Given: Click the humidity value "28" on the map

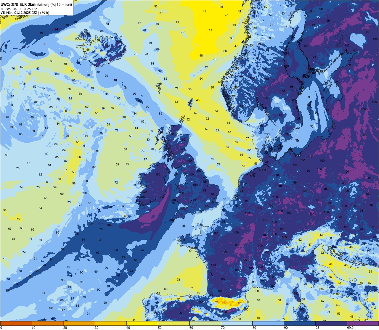Looking at the screenshot, I should click(207, 314).
